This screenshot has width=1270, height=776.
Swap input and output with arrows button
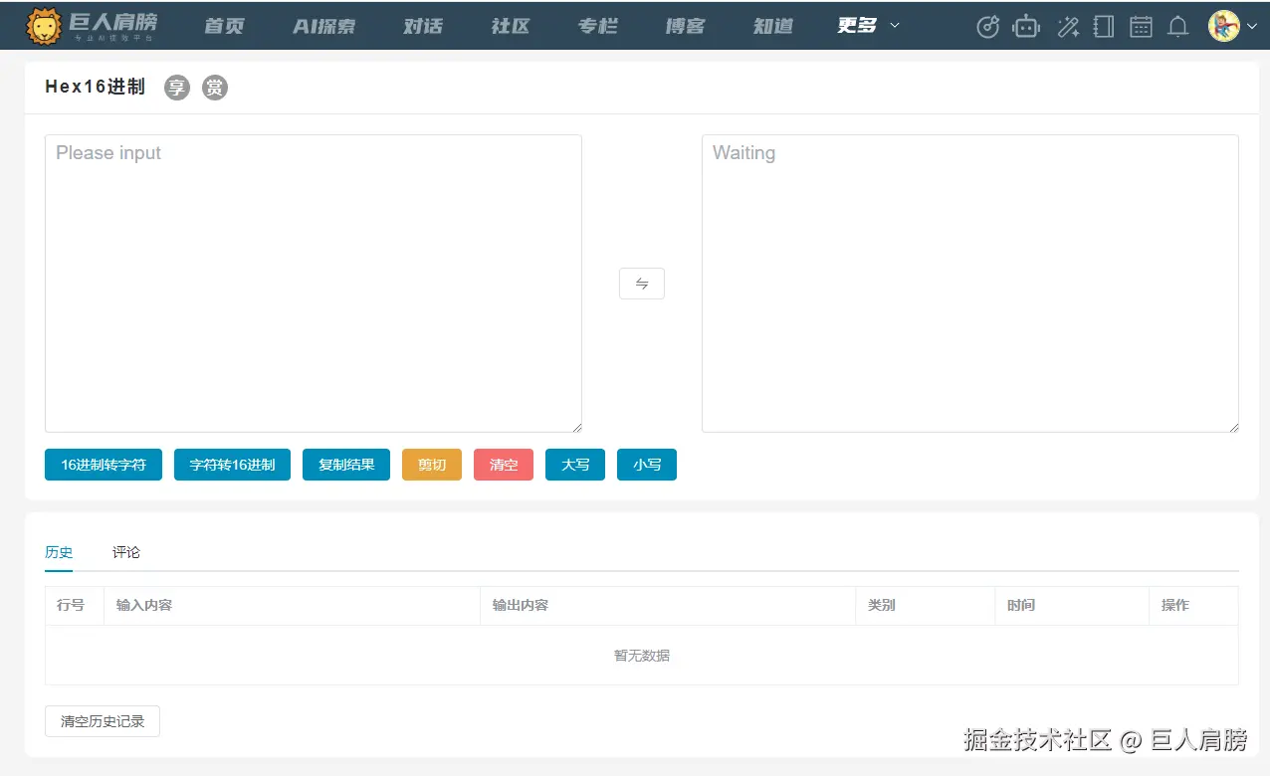tap(642, 284)
